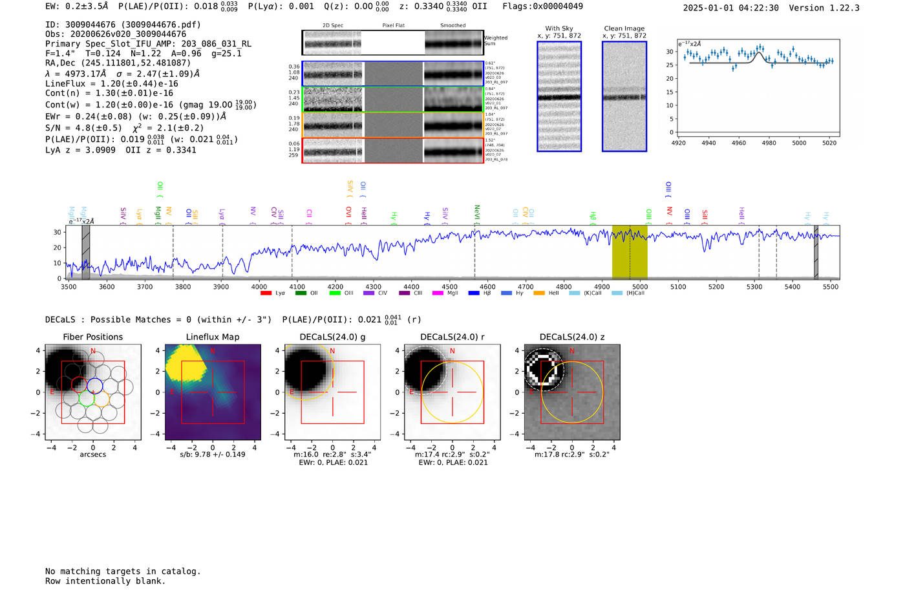Select the blue-bordered fiber spectrum row
This screenshot has height=616, width=905.
[x=392, y=74]
